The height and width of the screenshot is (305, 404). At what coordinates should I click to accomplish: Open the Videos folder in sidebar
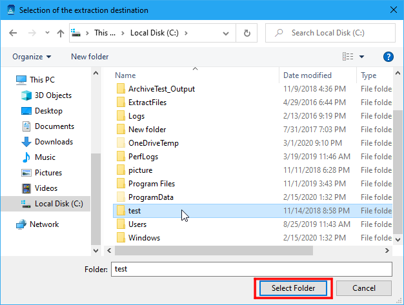tap(46, 188)
